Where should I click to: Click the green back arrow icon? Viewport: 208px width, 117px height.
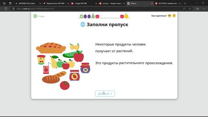tap(35, 16)
